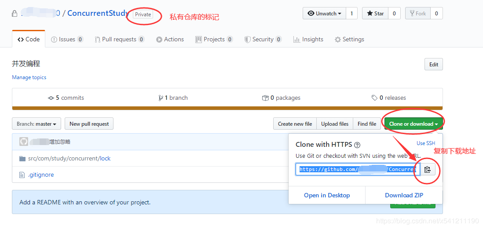Click the help question mark next to Clone with HTTPS

[x=357, y=145]
